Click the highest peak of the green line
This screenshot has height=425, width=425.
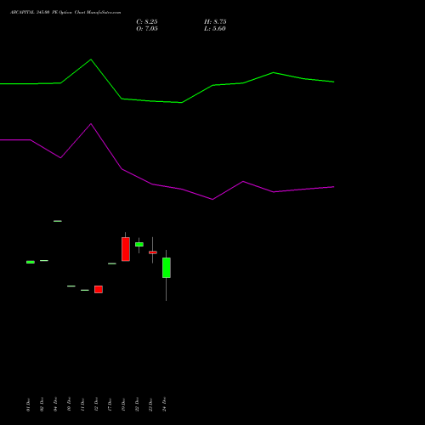[91, 59]
